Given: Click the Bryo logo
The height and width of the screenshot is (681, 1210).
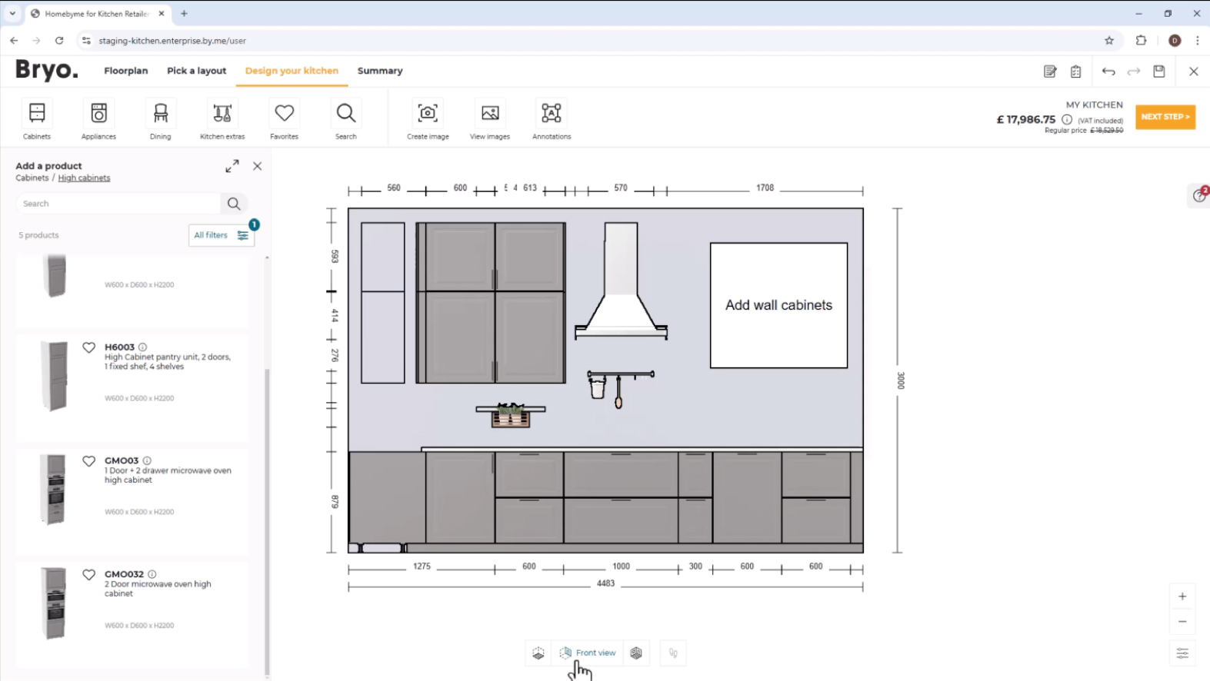Looking at the screenshot, I should point(47,70).
